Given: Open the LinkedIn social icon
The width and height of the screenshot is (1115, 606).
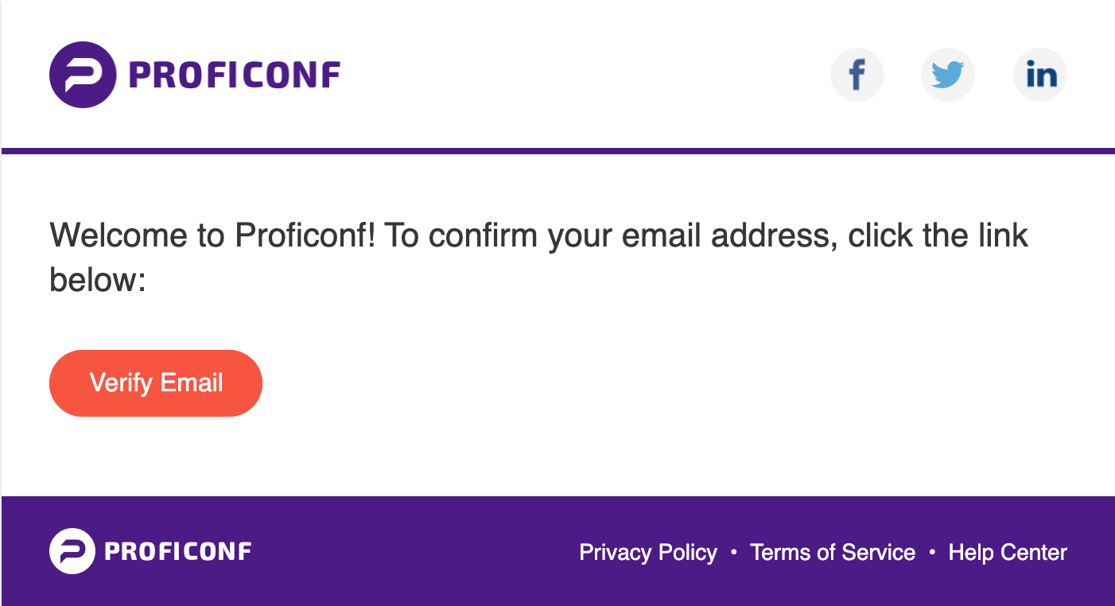Looking at the screenshot, I should [1040, 76].
